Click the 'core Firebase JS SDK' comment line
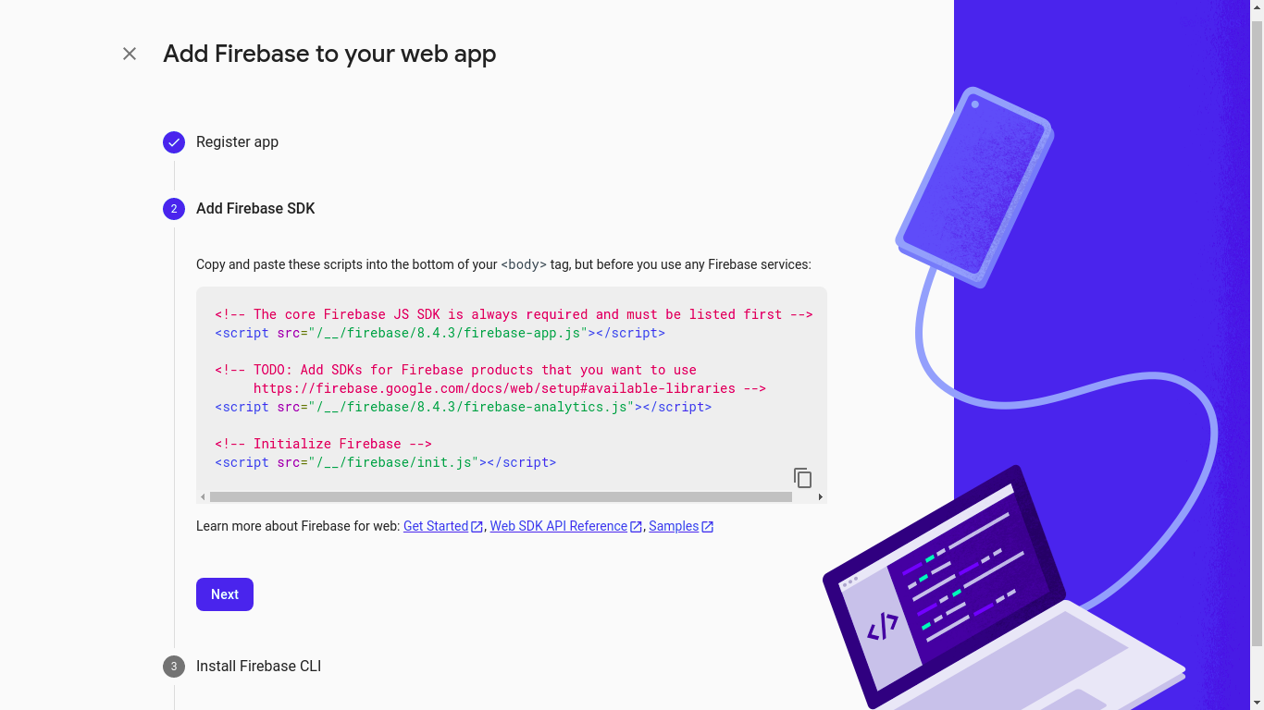This screenshot has height=710, width=1264. (514, 314)
